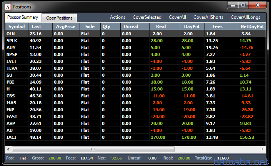Click the -26.30 NetDayPnL value for FNP
This screenshot has height=166, width=271.
pos(246,110)
